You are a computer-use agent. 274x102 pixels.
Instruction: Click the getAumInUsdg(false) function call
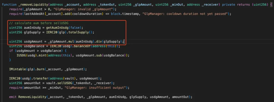tap(65, 28)
